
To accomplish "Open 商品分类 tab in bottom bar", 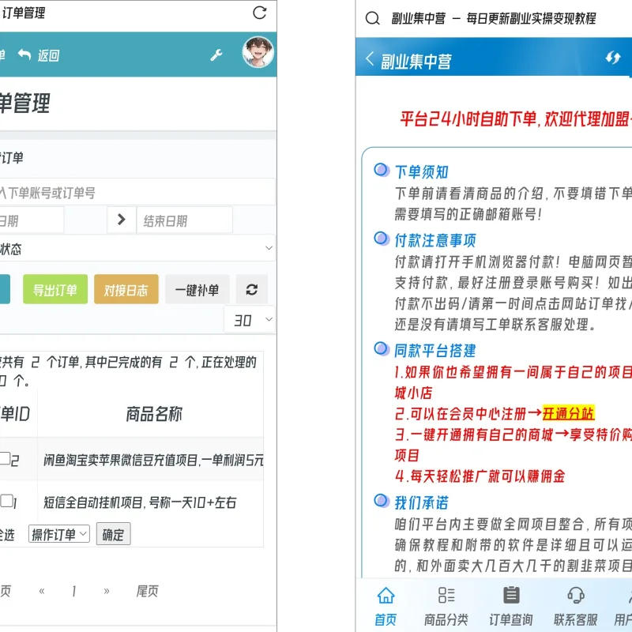I will [x=446, y=606].
